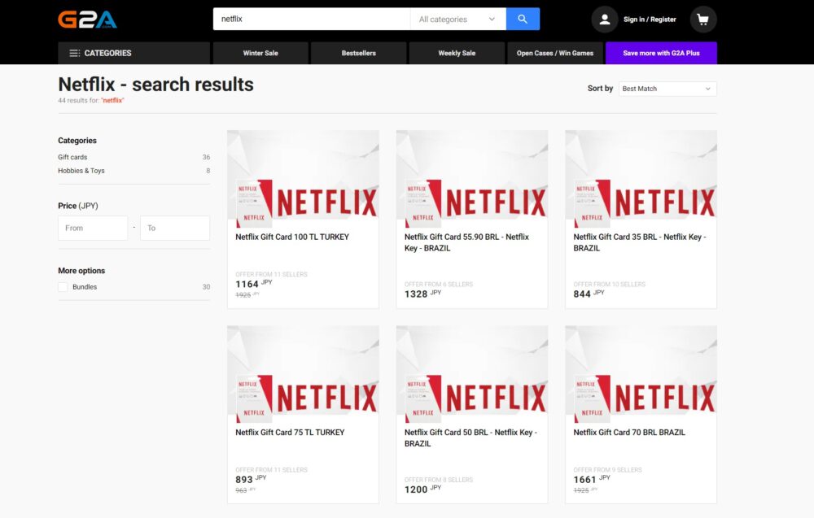
Task: Open Netflix Gift Card 50 BRL thumbnail
Action: pos(472,375)
